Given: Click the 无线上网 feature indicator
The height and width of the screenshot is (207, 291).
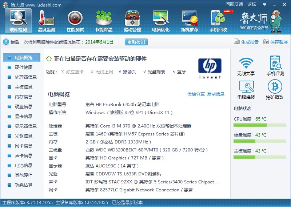Looking at the screenshot, I should 102,72.
